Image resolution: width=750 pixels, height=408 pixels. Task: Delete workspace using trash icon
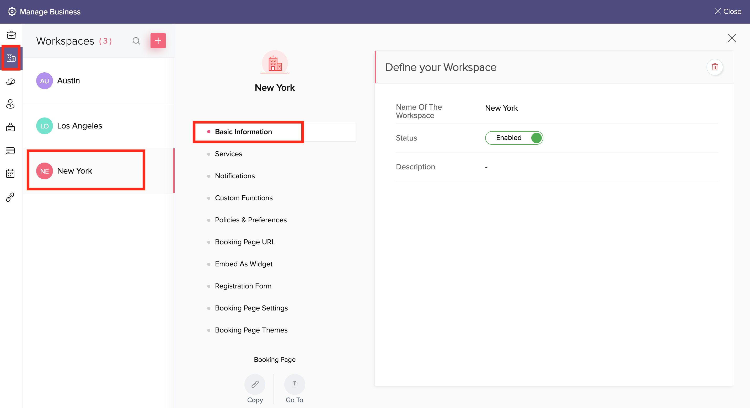pos(715,67)
